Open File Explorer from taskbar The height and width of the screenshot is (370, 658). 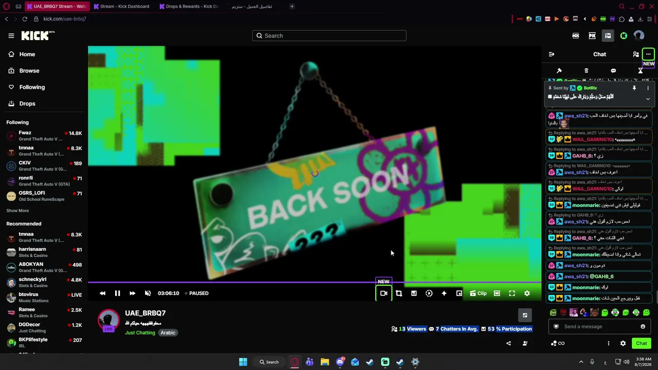point(325,362)
